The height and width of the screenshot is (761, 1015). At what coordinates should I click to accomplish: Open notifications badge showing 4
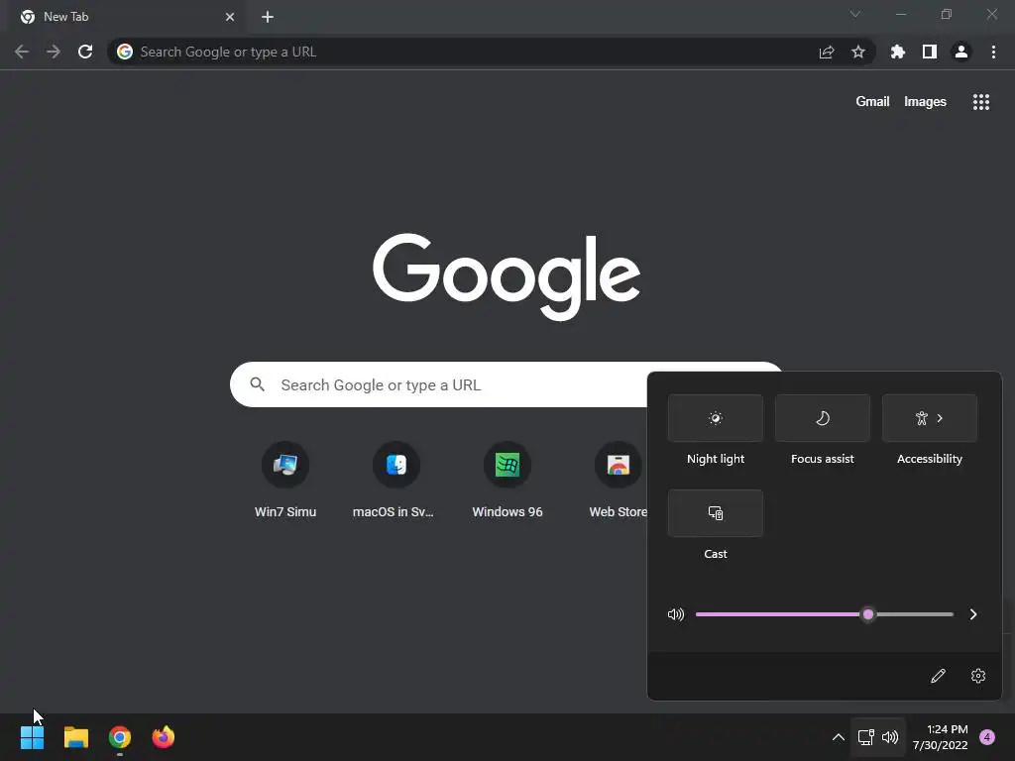(987, 737)
